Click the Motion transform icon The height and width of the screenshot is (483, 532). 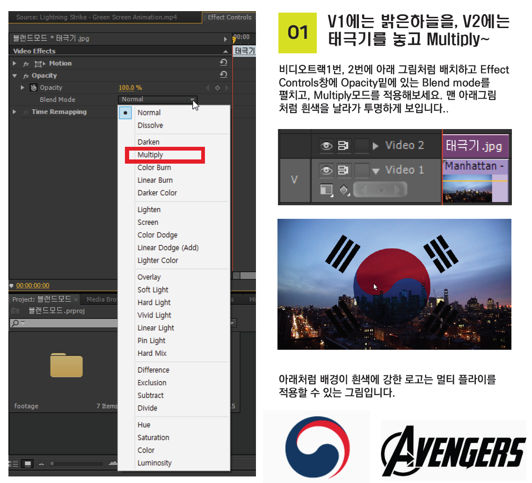click(40, 64)
